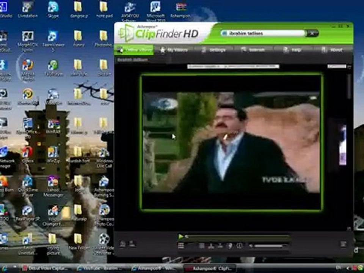Click the playlist icon at bottom right of ClipFinder

[344, 244]
